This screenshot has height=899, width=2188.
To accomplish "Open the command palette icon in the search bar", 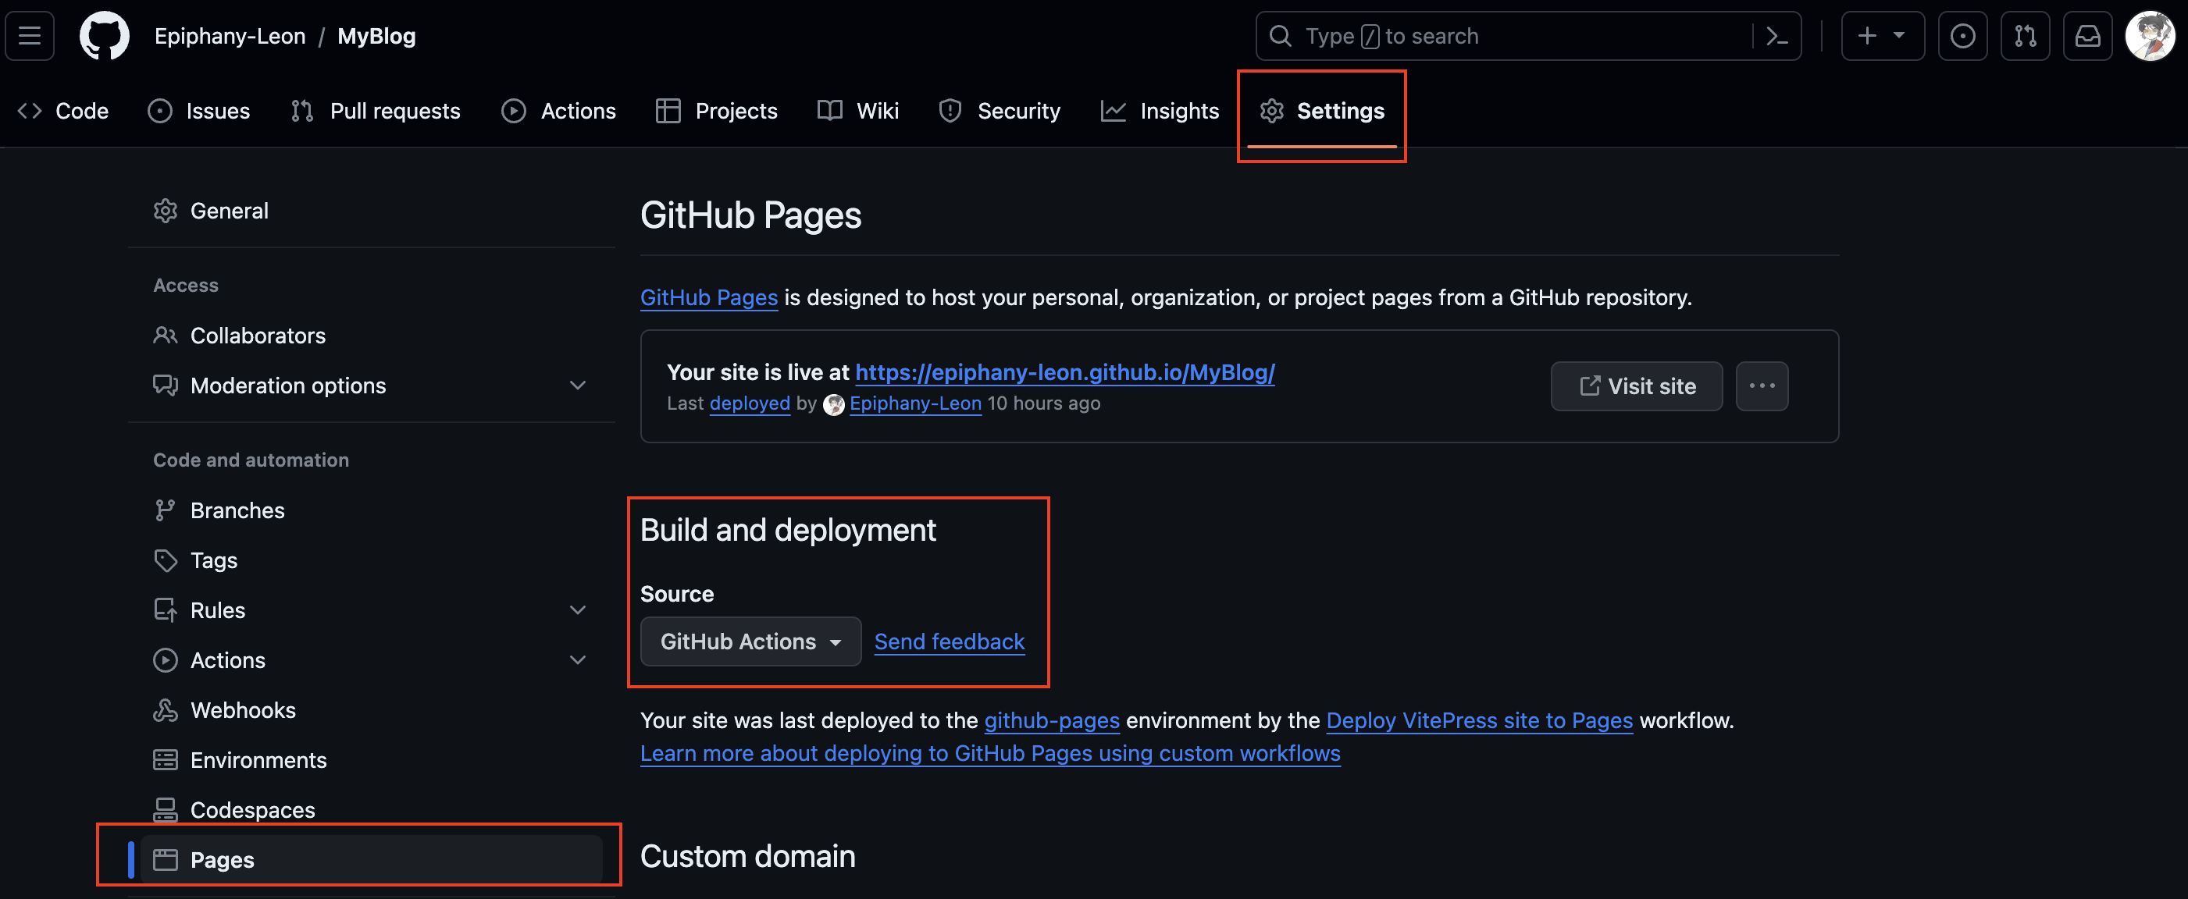I will tap(1776, 36).
